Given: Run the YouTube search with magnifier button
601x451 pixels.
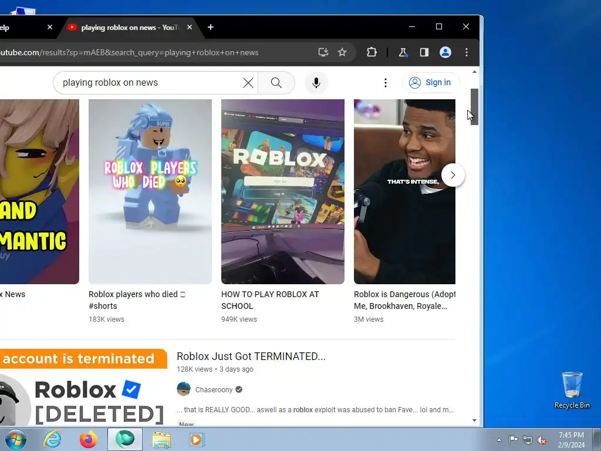Looking at the screenshot, I should [276, 82].
